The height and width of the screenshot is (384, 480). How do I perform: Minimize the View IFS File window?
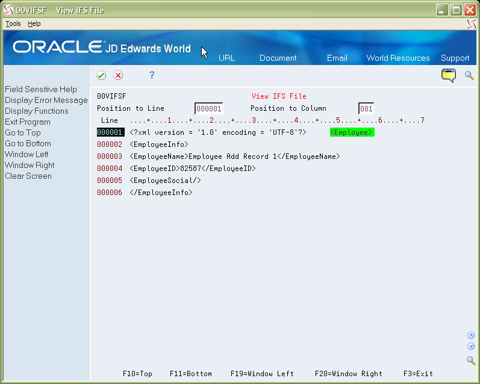pos(442,10)
